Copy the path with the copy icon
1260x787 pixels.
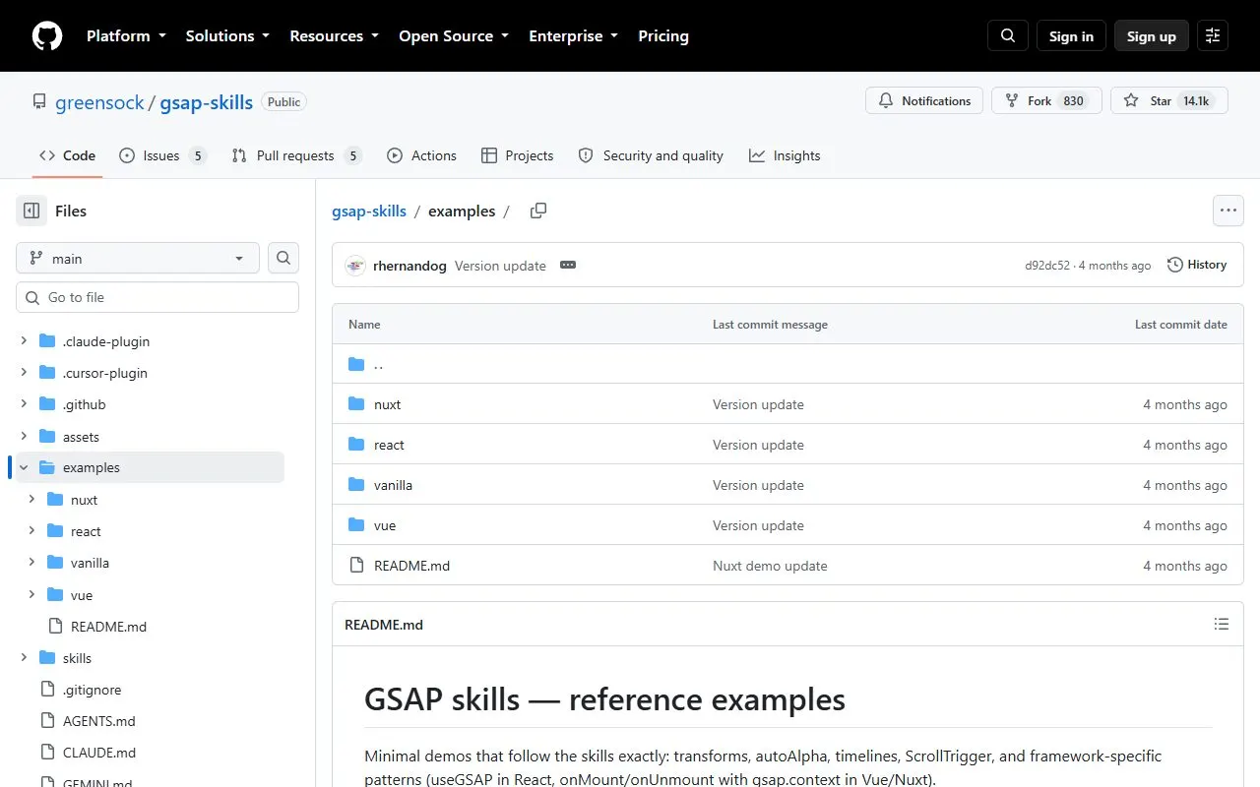[538, 211]
